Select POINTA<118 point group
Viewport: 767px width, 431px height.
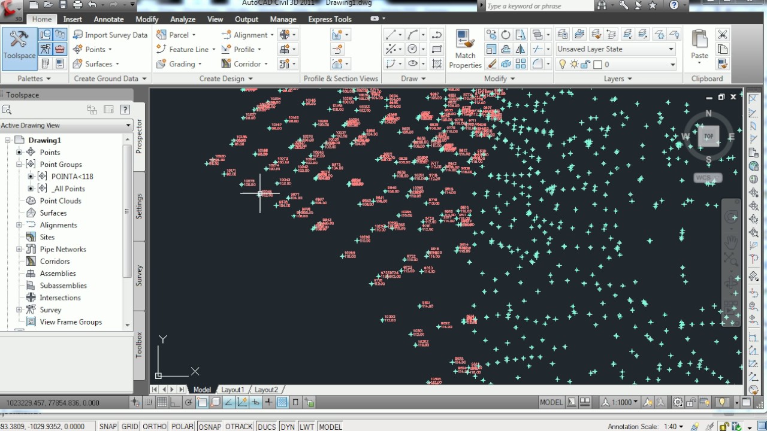[x=72, y=177]
